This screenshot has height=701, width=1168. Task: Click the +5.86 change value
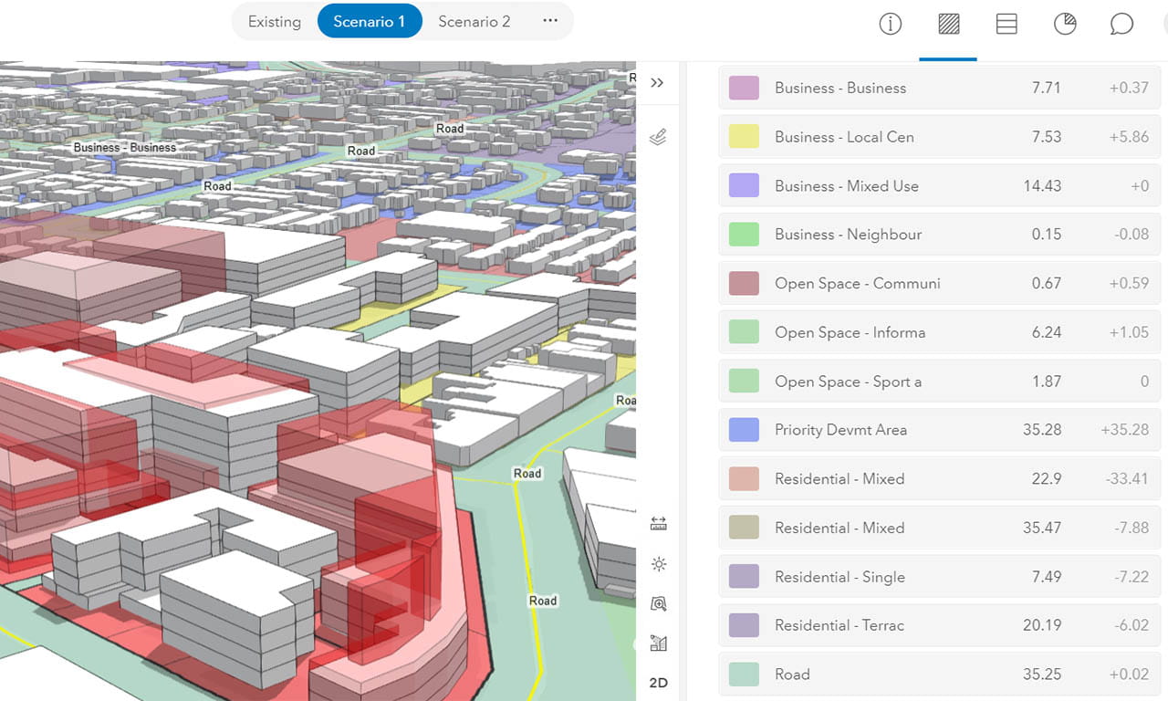pyautogui.click(x=1129, y=137)
